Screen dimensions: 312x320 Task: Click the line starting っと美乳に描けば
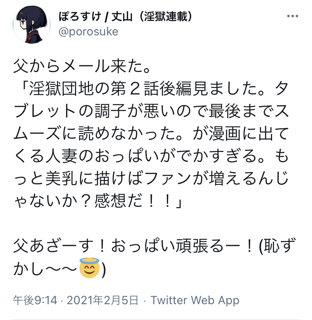151,179
